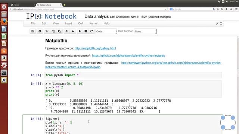Cut the selected cell with the scissors icon
The height and width of the screenshot is (134, 239).
point(47,31)
